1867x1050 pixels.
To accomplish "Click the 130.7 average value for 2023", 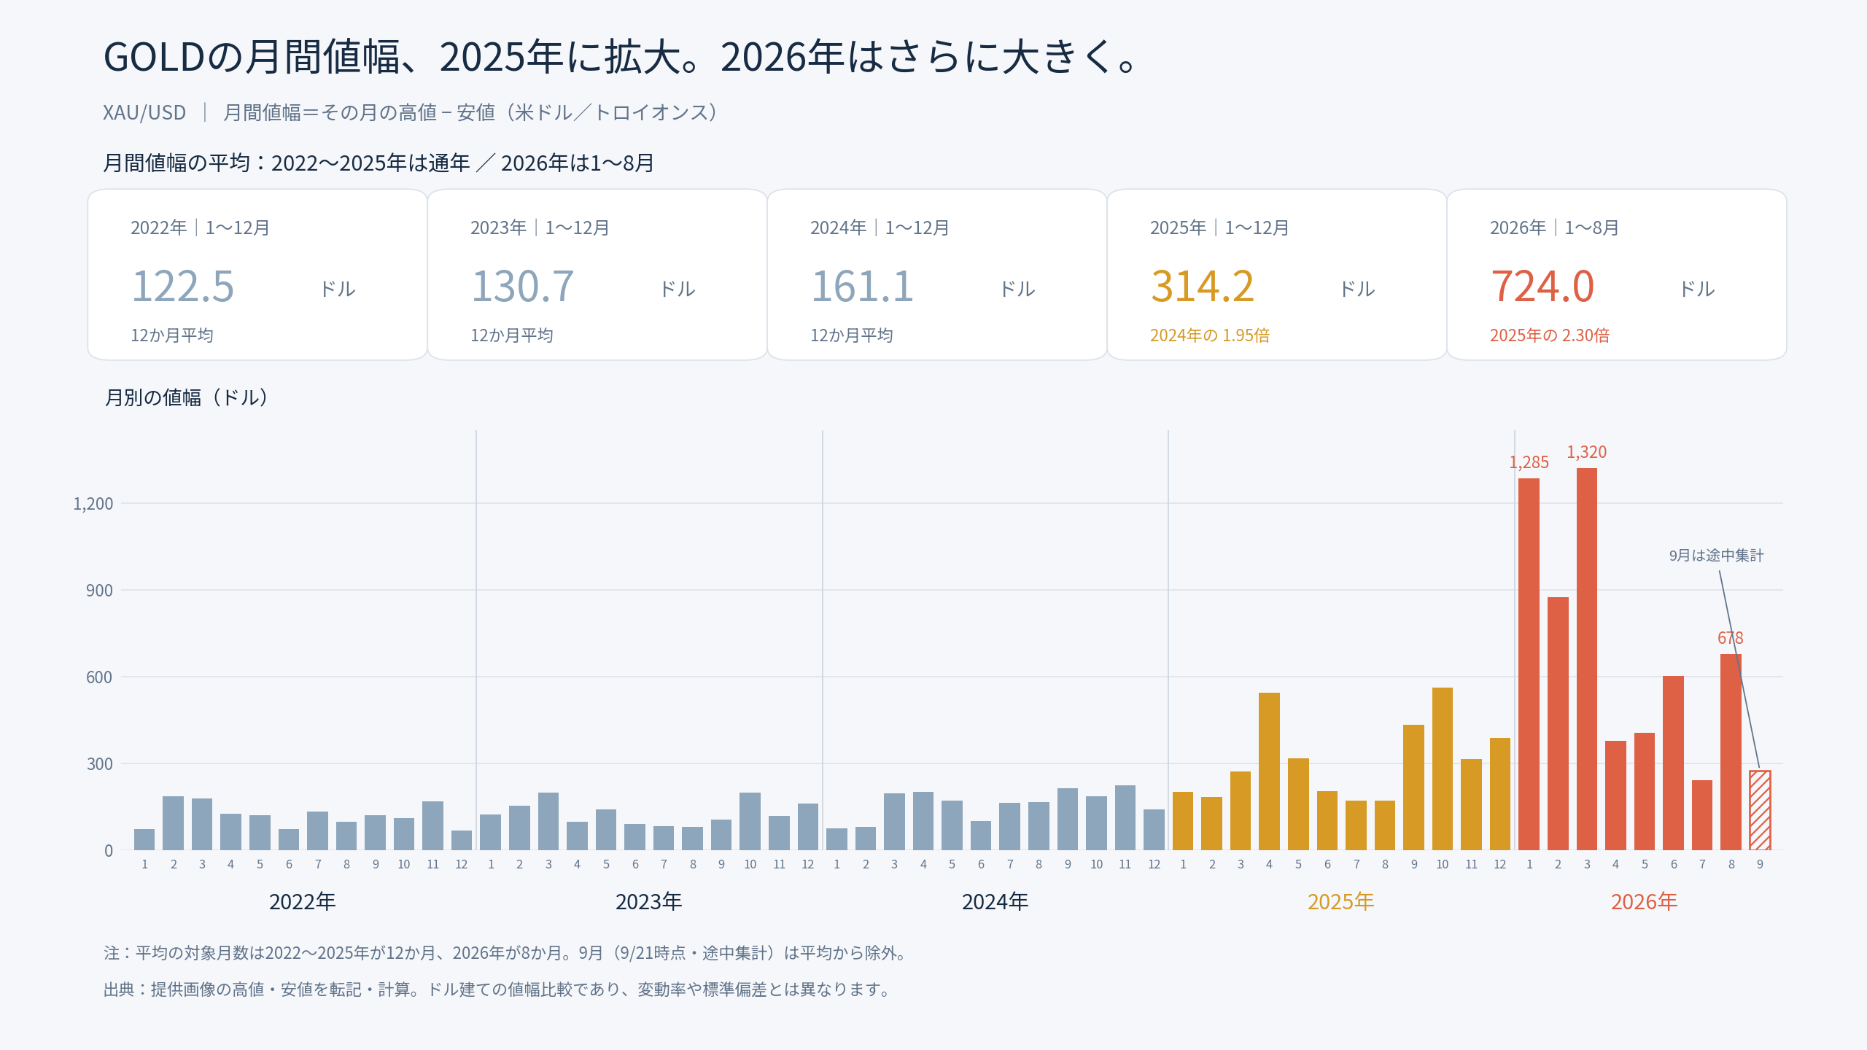I will tap(523, 286).
